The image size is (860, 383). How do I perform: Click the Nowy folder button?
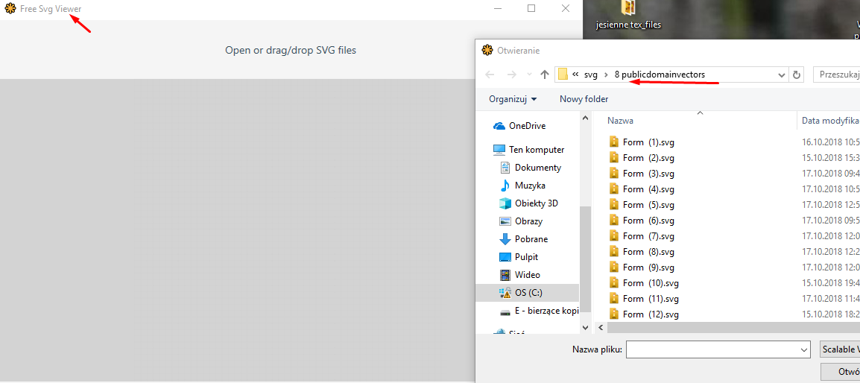pyautogui.click(x=584, y=99)
